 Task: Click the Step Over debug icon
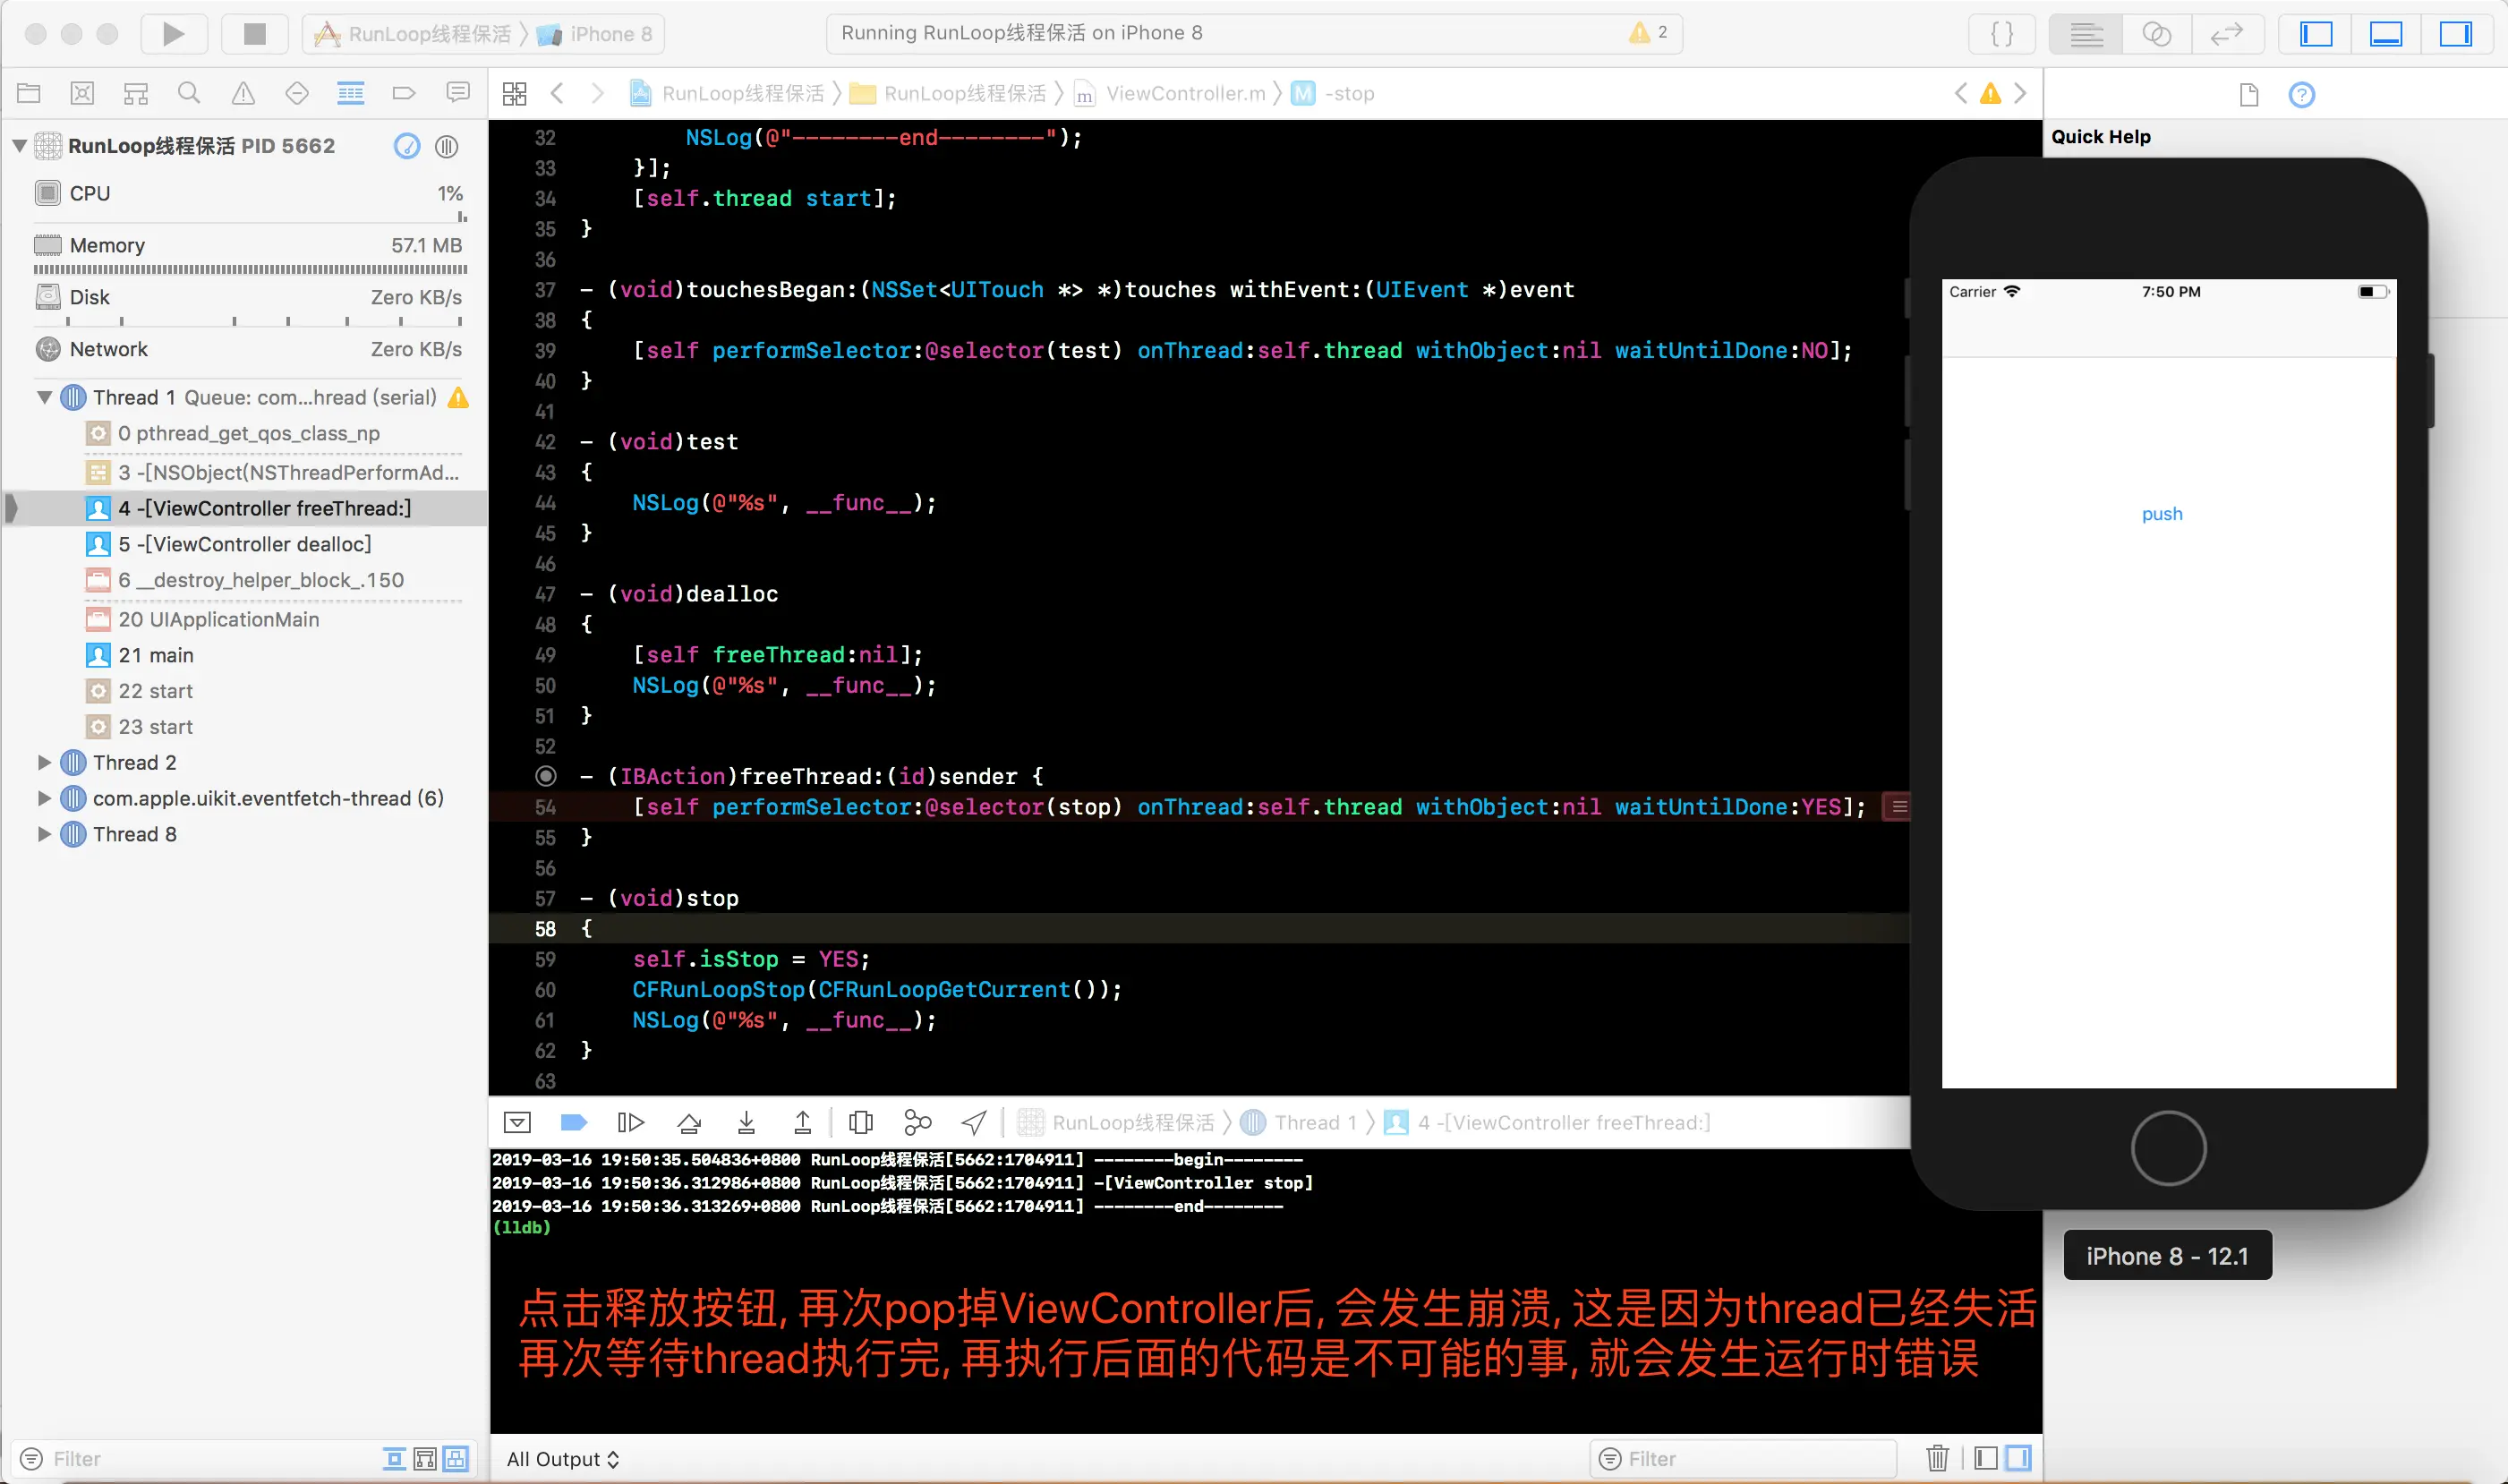click(x=688, y=1122)
